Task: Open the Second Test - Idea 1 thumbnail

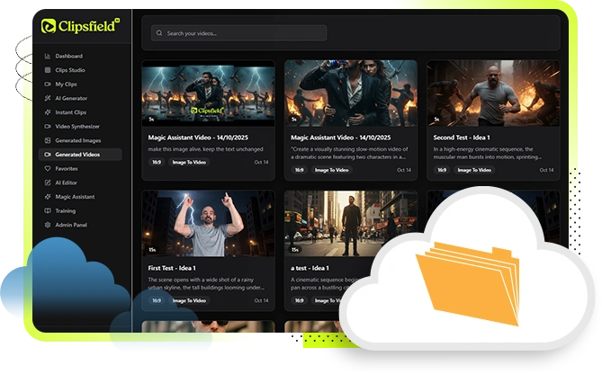Action: click(492, 93)
